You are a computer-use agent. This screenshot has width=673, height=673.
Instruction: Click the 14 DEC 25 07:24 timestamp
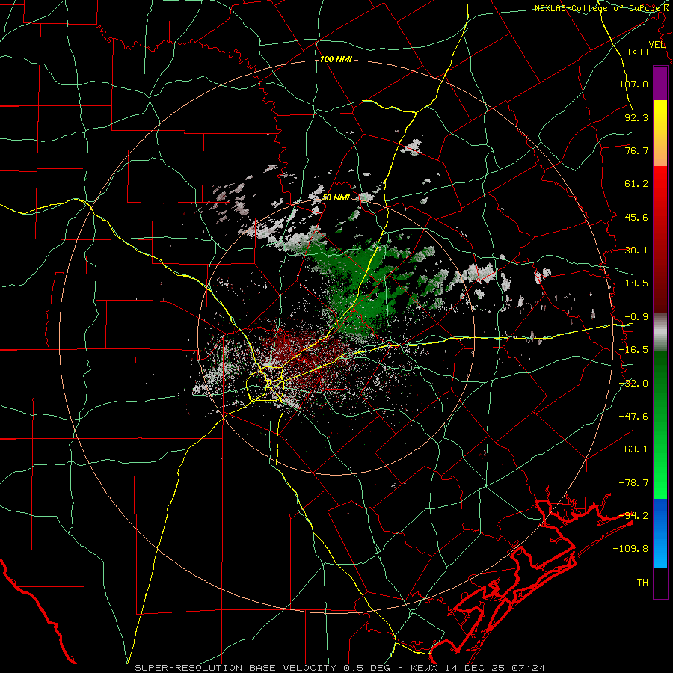click(x=497, y=668)
